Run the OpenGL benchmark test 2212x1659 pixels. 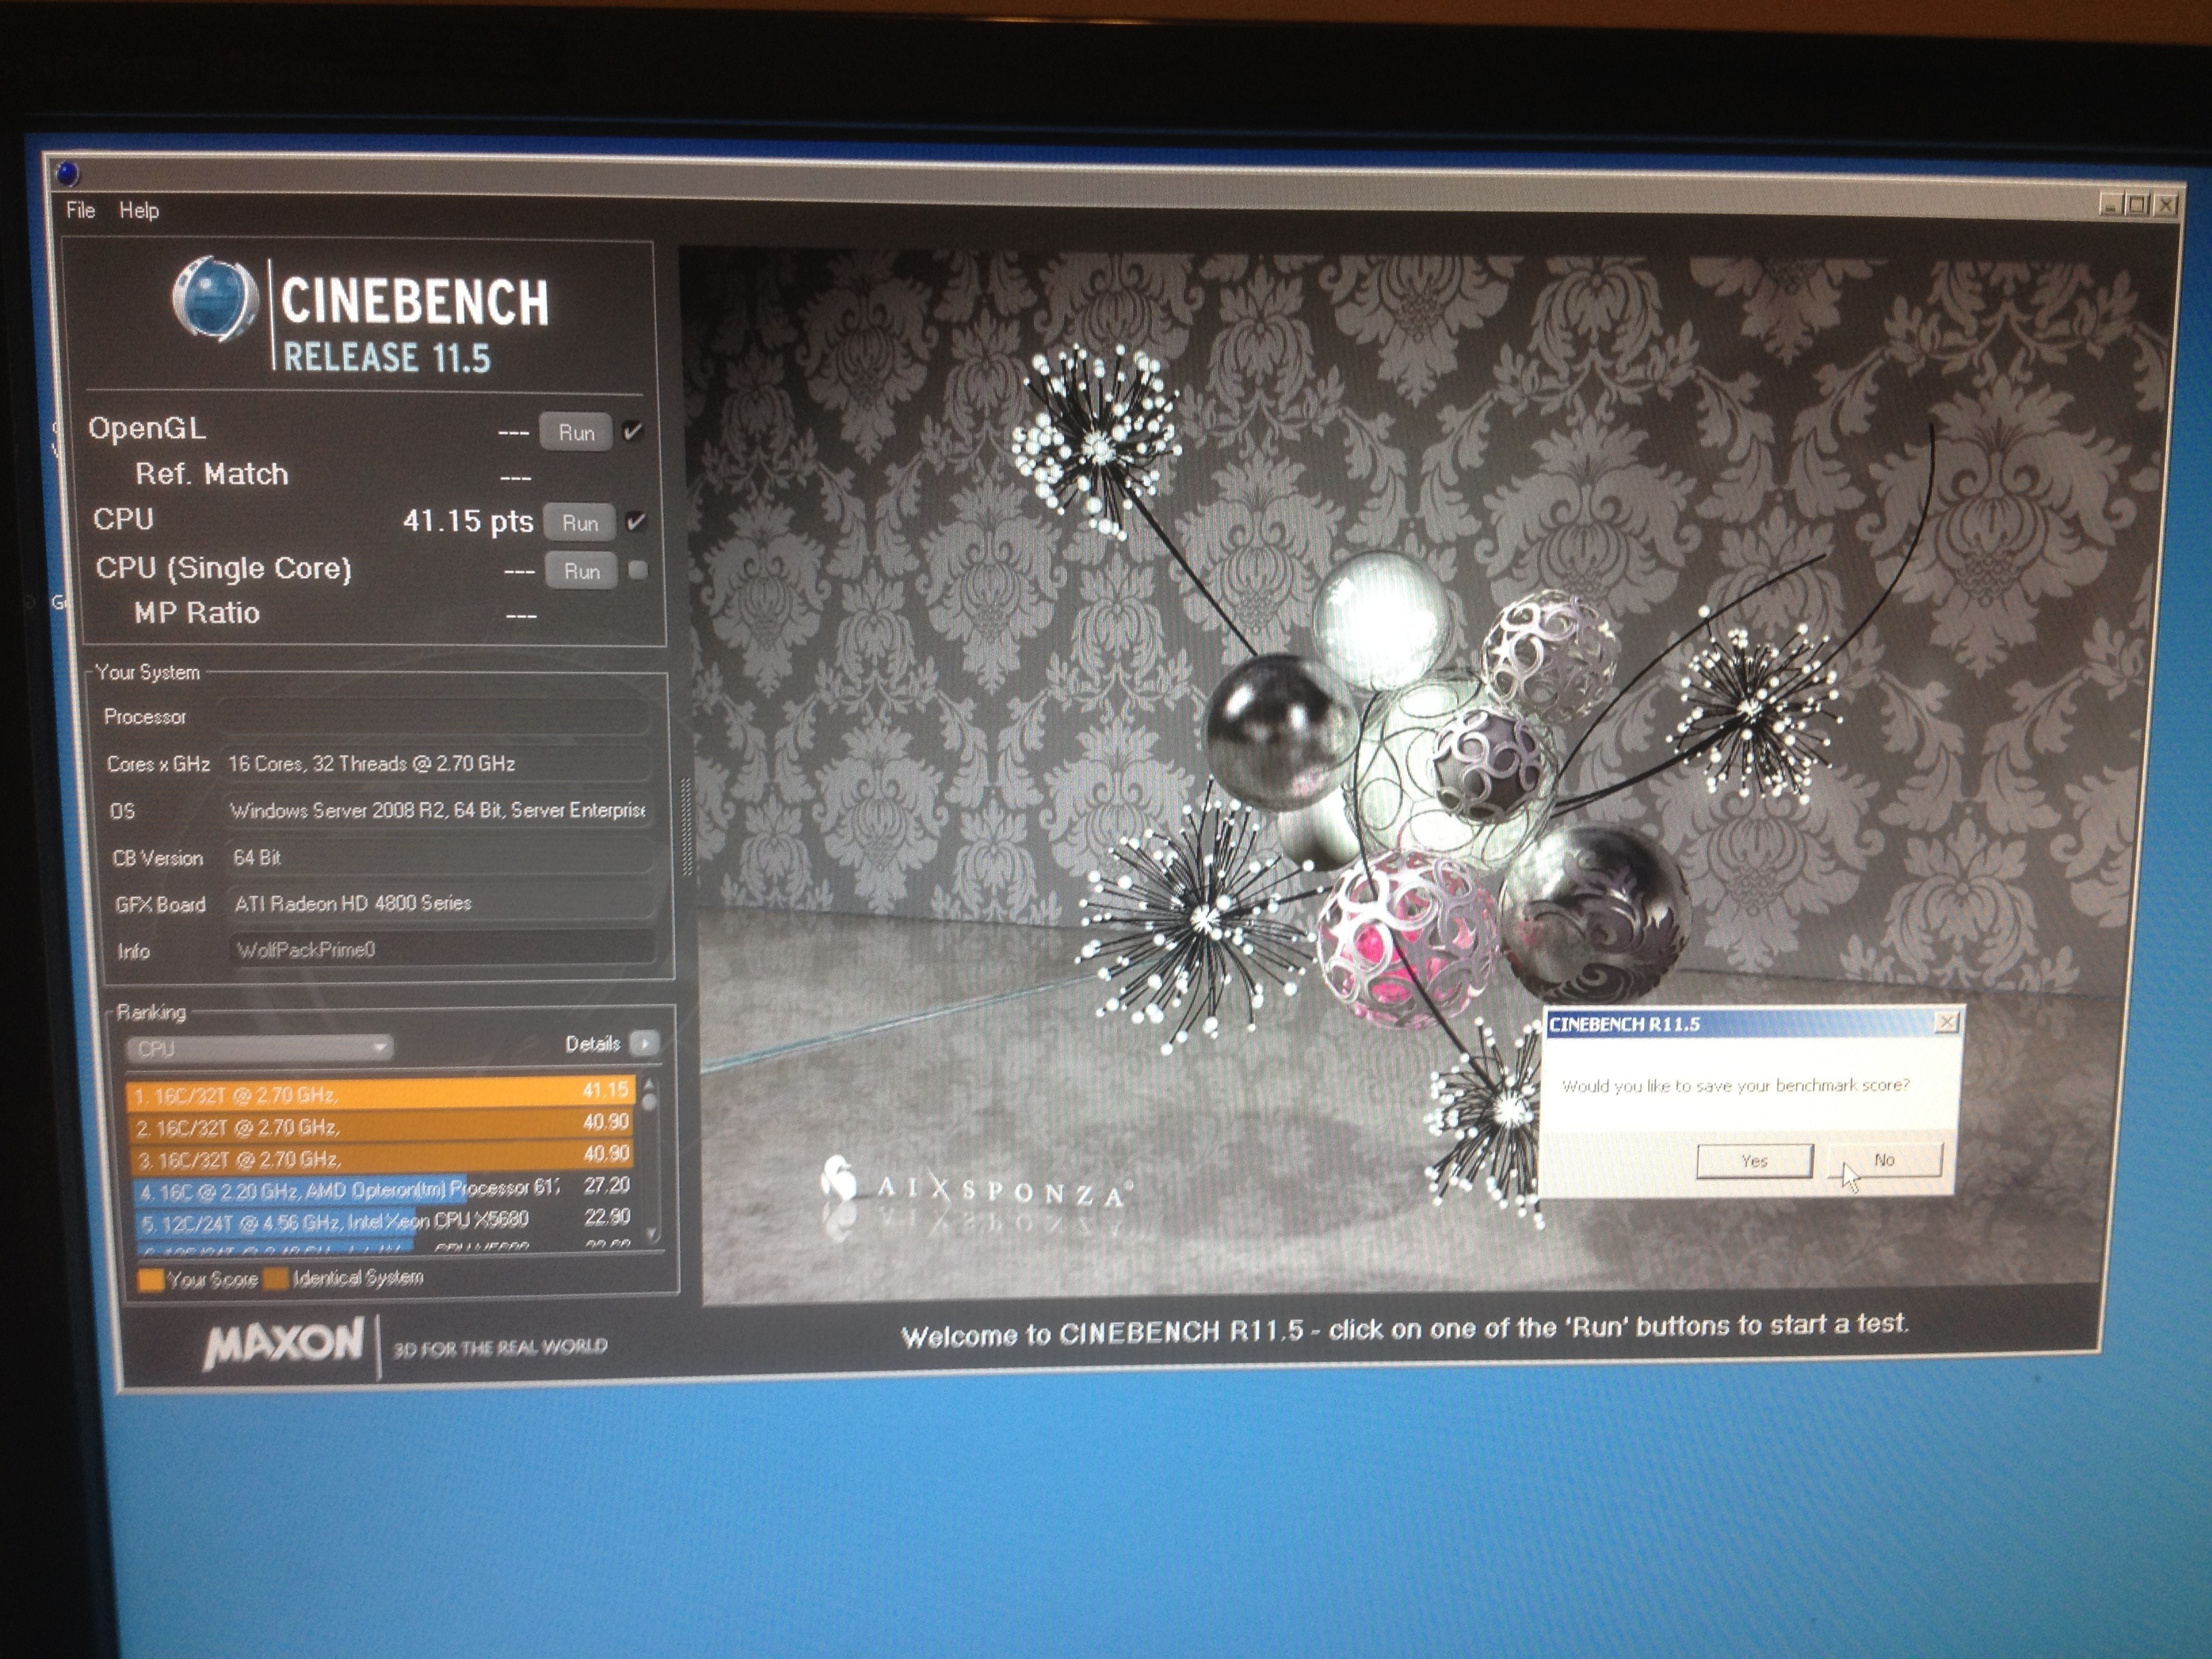pyautogui.click(x=576, y=432)
